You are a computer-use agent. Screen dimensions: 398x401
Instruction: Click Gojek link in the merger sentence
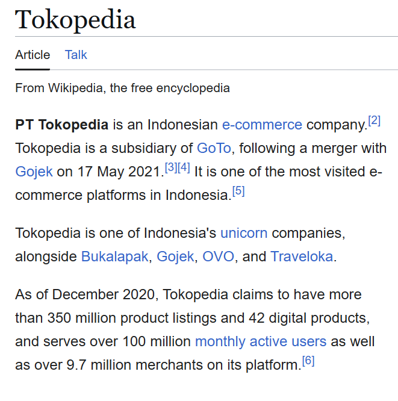point(34,172)
